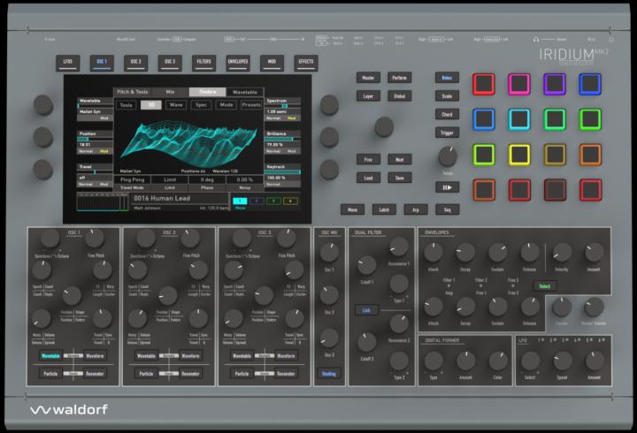
Task: Tap the cyan performance pad
Action: click(x=518, y=119)
